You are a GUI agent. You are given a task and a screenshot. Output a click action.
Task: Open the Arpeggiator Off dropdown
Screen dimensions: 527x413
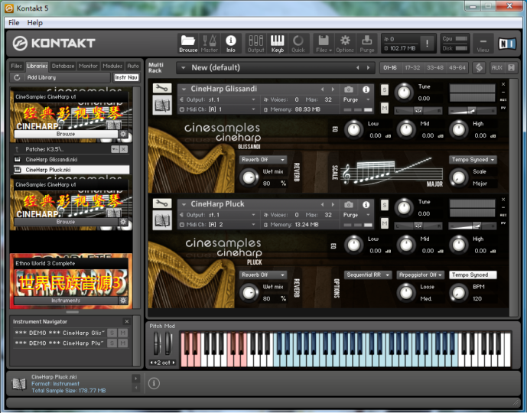pyautogui.click(x=420, y=275)
